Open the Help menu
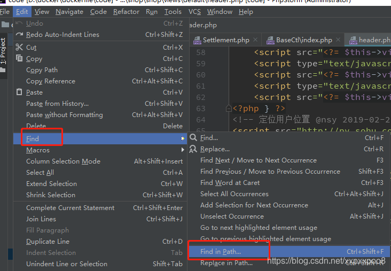The width and height of the screenshot is (391, 271). (246, 12)
